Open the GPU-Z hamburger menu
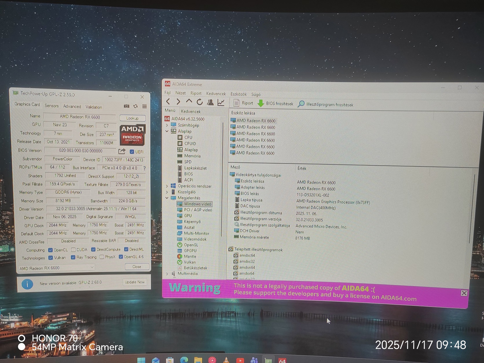 point(144,107)
